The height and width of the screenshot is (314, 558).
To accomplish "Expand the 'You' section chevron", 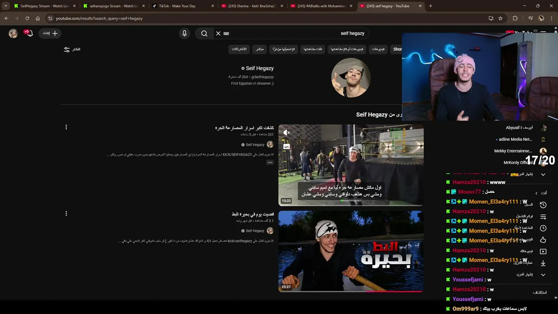I will [x=537, y=193].
